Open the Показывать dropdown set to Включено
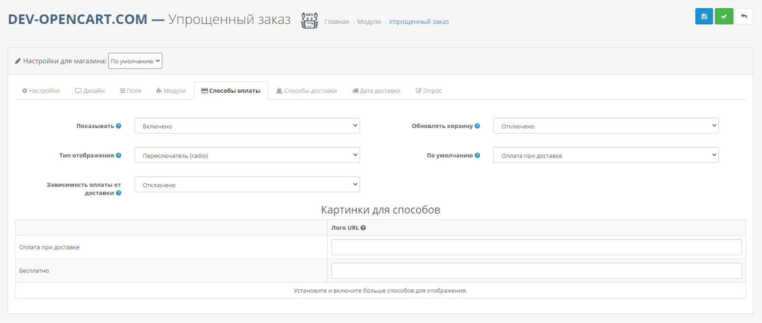Screen dimensions: 762x323 click(247, 126)
